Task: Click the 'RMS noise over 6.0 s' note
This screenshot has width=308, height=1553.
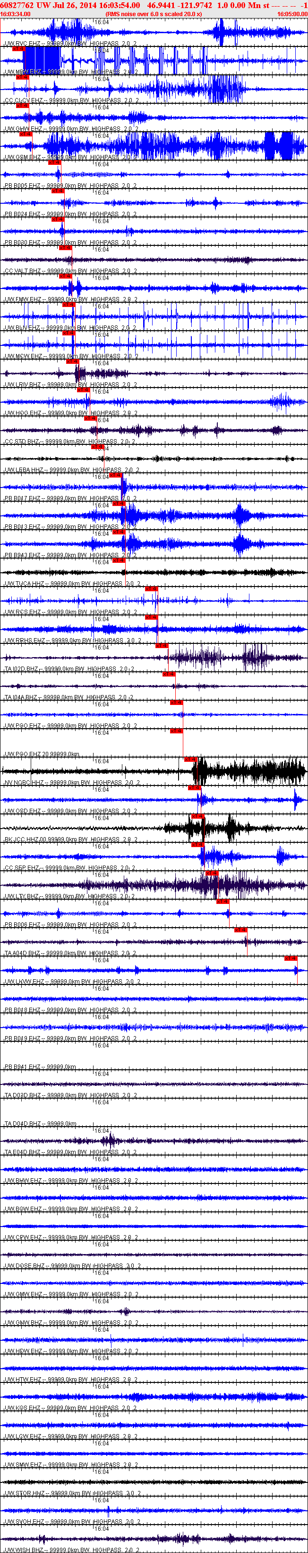Action: click(x=154, y=14)
